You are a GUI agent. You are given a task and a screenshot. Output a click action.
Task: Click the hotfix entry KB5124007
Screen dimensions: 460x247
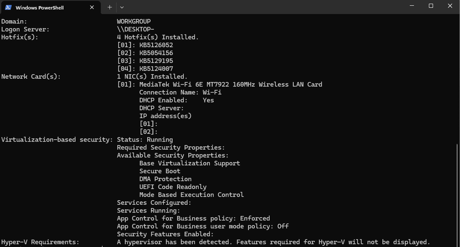tap(156, 69)
